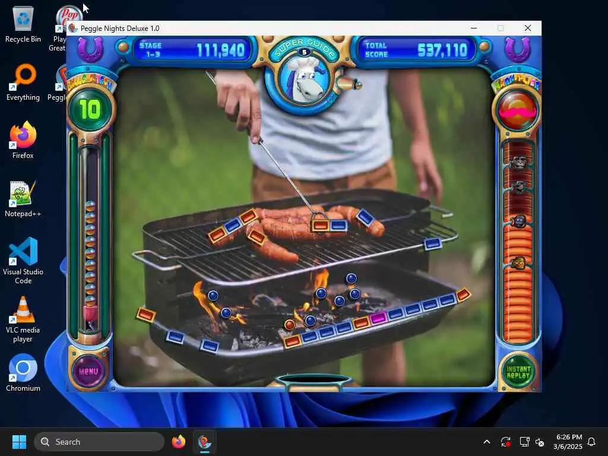Image resolution: width=608 pixels, height=456 pixels.
Task: Click the orange brick peg at far left
Action: [146, 314]
